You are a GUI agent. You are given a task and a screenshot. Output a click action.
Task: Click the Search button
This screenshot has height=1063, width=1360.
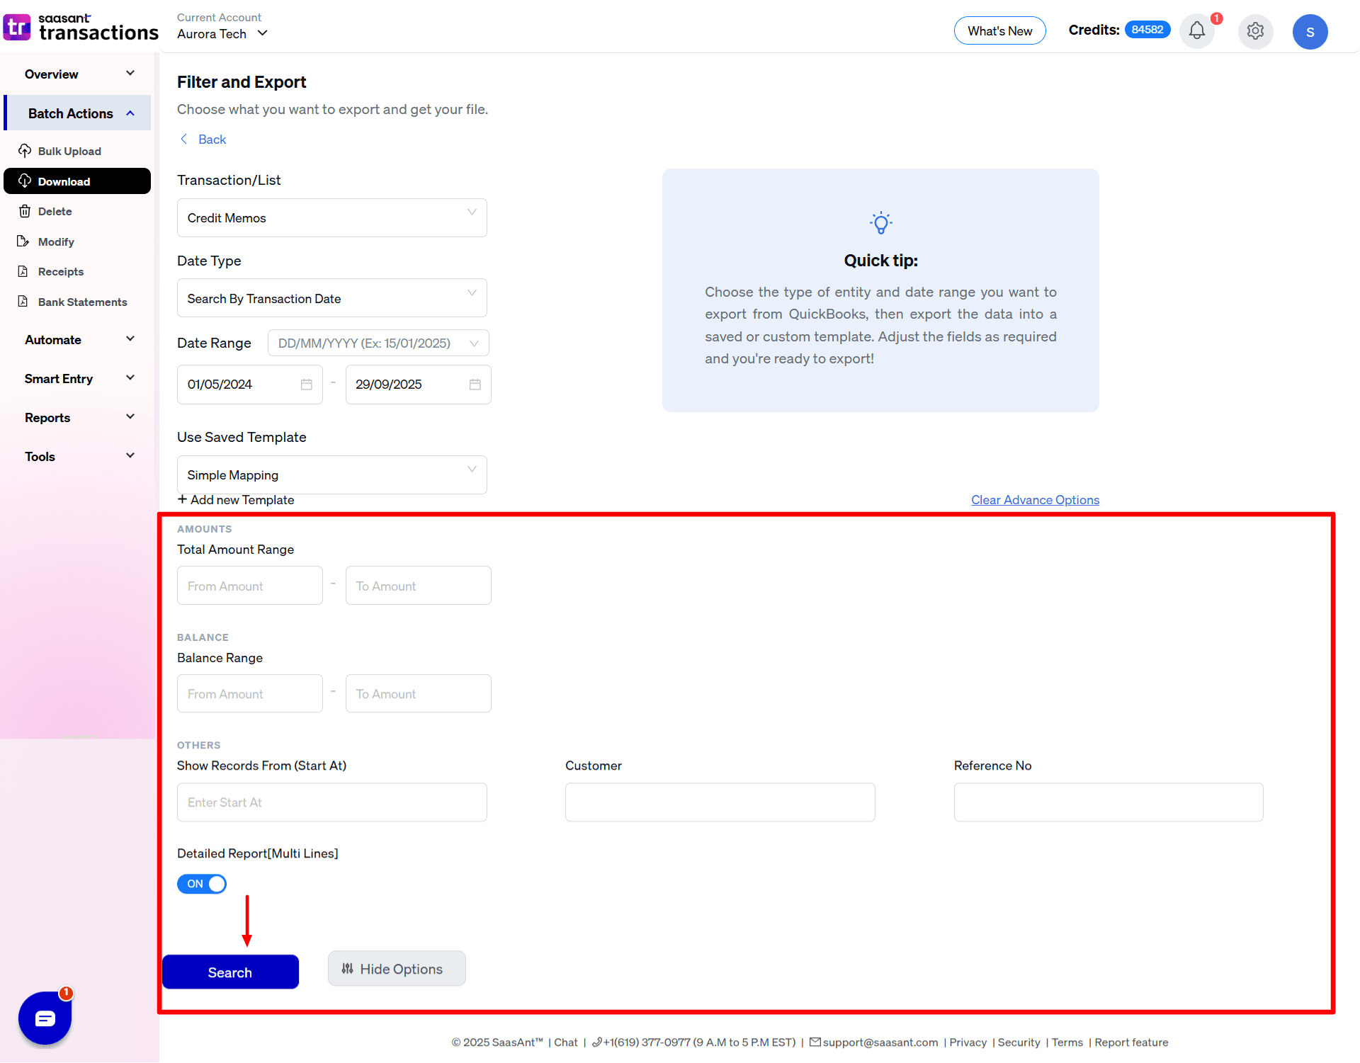click(x=230, y=972)
